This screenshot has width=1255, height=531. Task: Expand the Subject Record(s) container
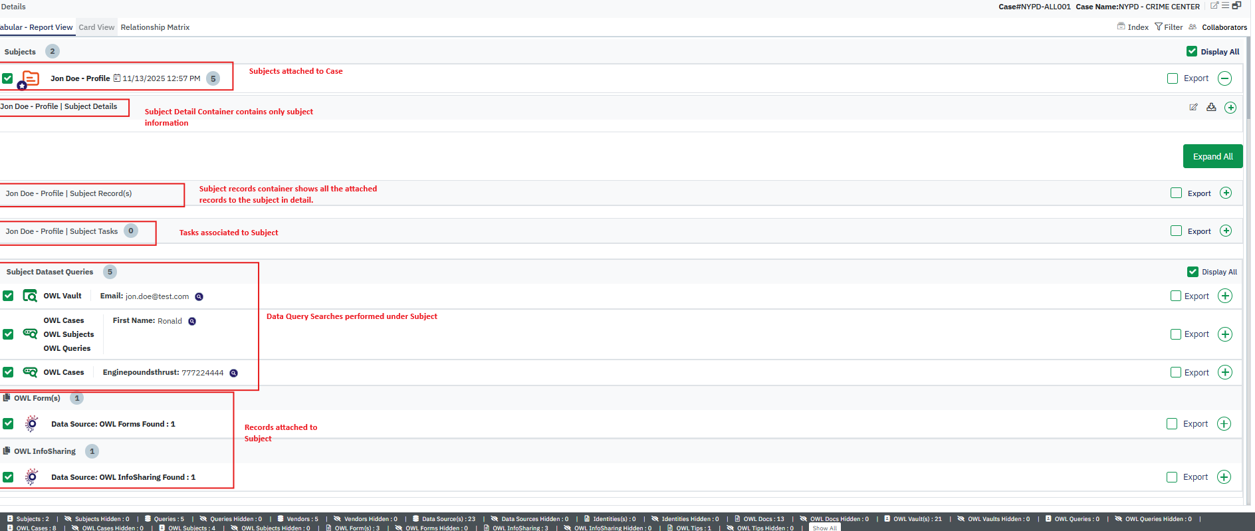coord(1226,193)
